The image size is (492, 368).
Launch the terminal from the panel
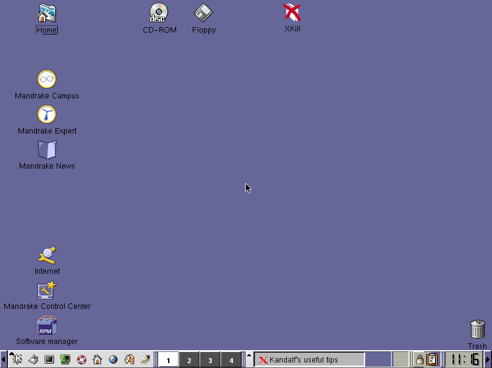[x=49, y=359]
